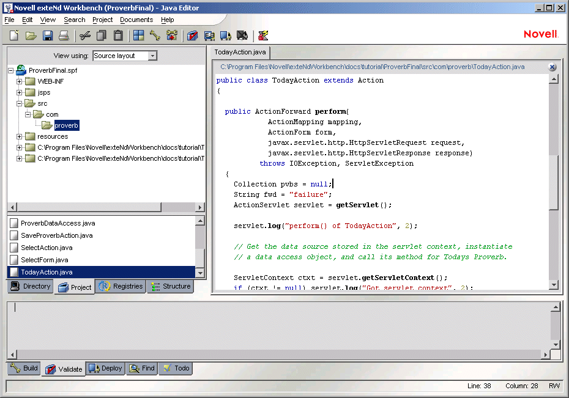Open the Project menu
Viewport: 569px width, 398px height.
pos(103,20)
